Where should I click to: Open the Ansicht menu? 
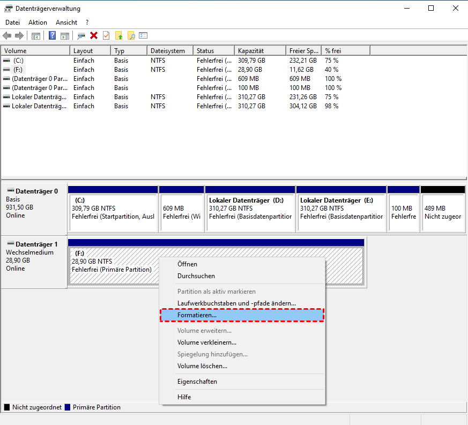[66, 23]
